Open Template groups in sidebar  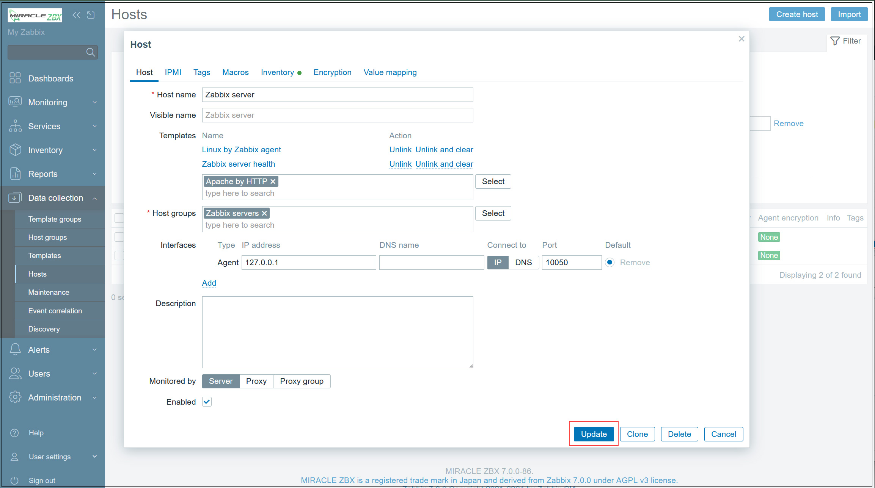click(60, 219)
